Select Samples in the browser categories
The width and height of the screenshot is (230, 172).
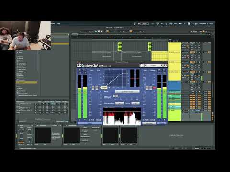tap(21, 76)
